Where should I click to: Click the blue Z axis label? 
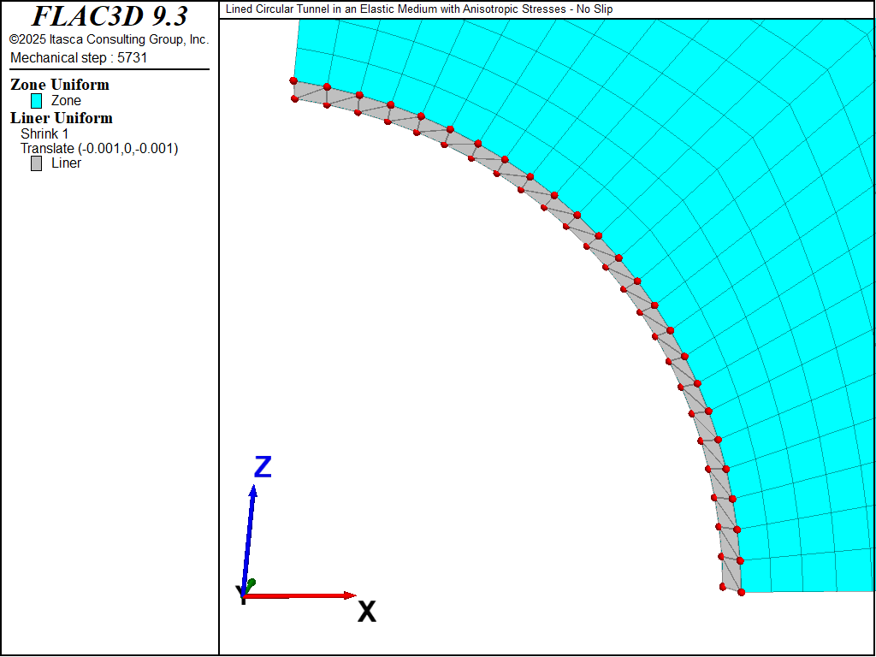[263, 467]
